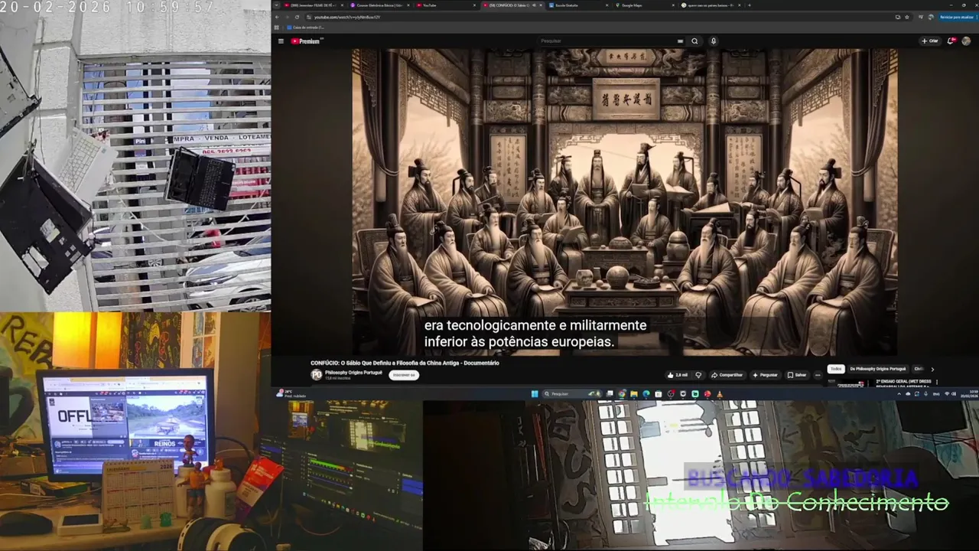
Task: Open more actions three-dot menu under video
Action: coord(818,375)
